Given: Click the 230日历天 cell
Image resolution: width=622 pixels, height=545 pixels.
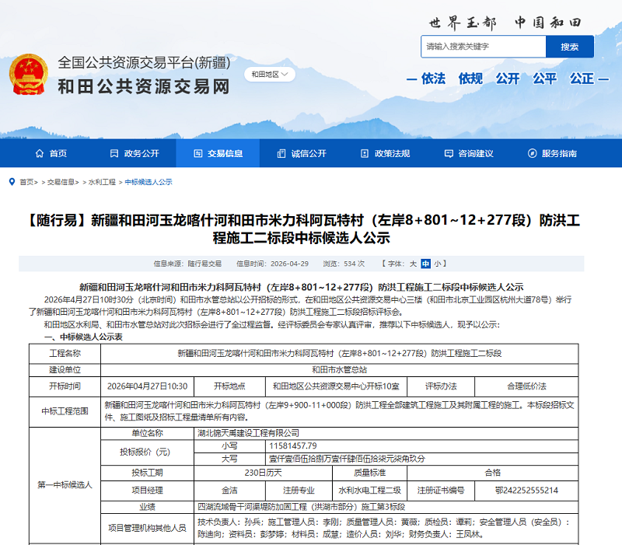Looking at the screenshot, I should [263, 473].
